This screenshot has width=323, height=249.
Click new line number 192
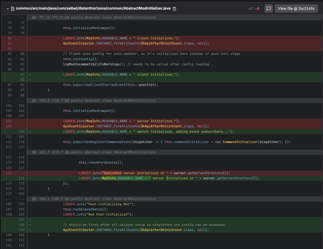pyautogui.click(x=21, y=246)
